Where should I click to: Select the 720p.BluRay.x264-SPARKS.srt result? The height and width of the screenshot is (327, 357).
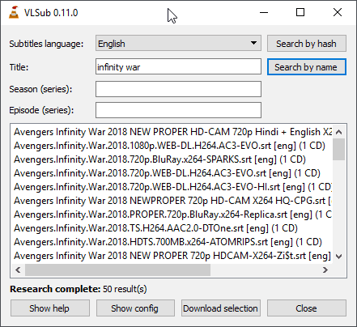tap(172, 159)
